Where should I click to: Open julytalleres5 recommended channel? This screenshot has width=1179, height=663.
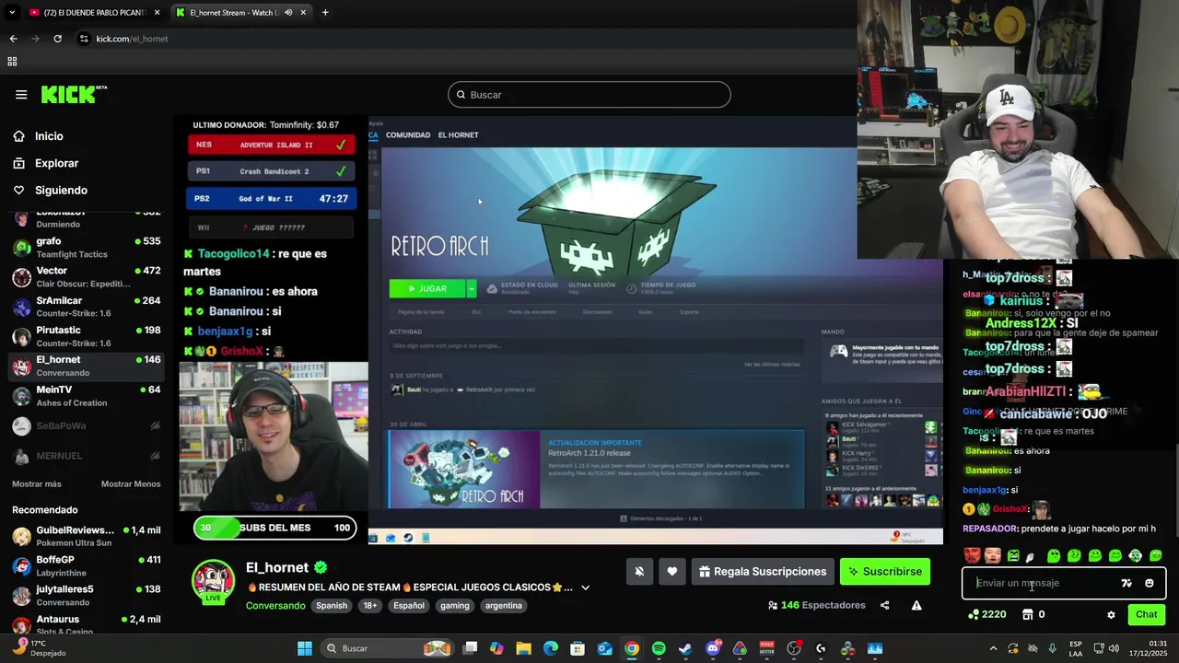pyautogui.click(x=87, y=595)
